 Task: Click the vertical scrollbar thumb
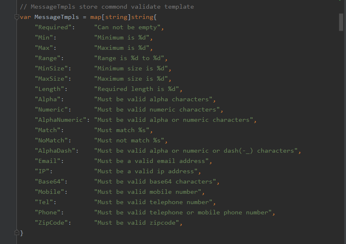pyautogui.click(x=341, y=22)
